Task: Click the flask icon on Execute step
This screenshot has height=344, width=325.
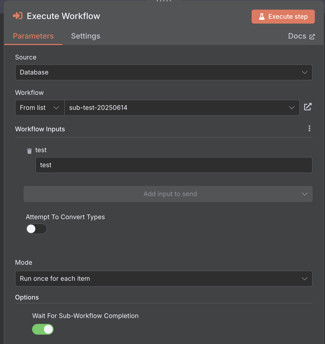Action: [x=262, y=17]
